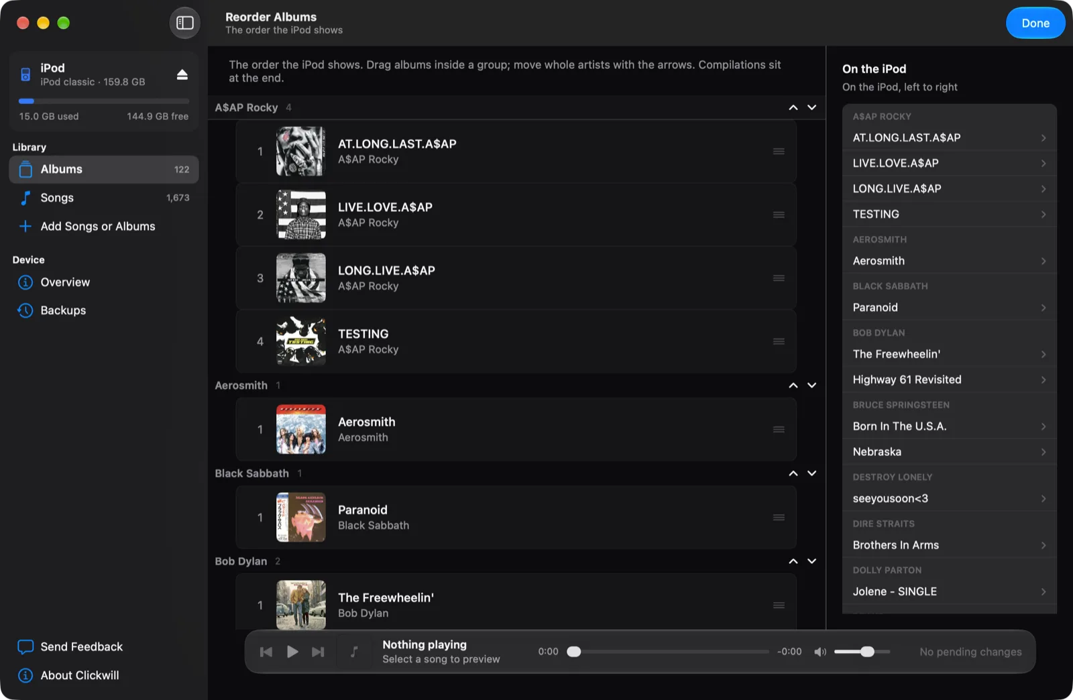Open Brothers In Arms in iPod preview
Screen dimensions: 1073x700
pyautogui.click(x=949, y=545)
